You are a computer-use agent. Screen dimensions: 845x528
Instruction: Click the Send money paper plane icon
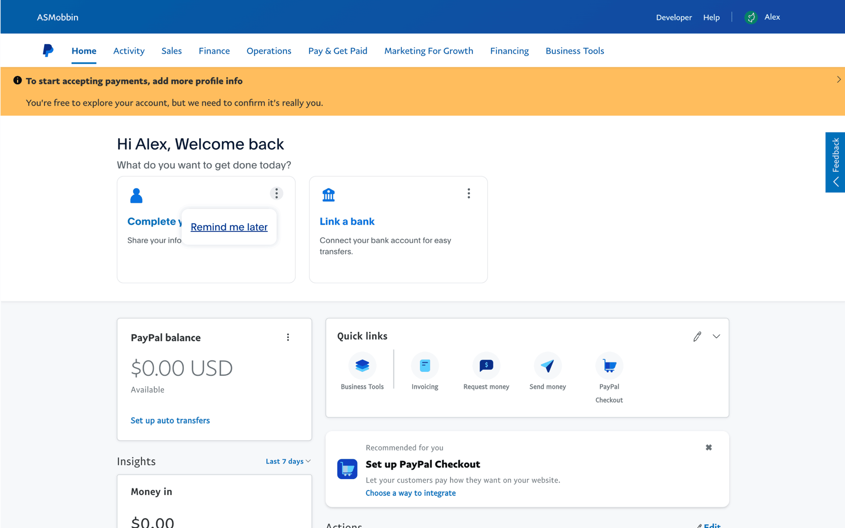(x=547, y=365)
